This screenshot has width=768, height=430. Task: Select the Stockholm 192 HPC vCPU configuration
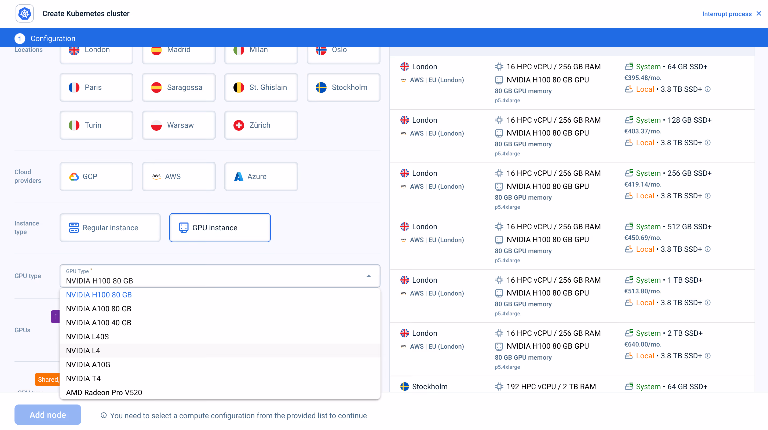[x=572, y=384]
